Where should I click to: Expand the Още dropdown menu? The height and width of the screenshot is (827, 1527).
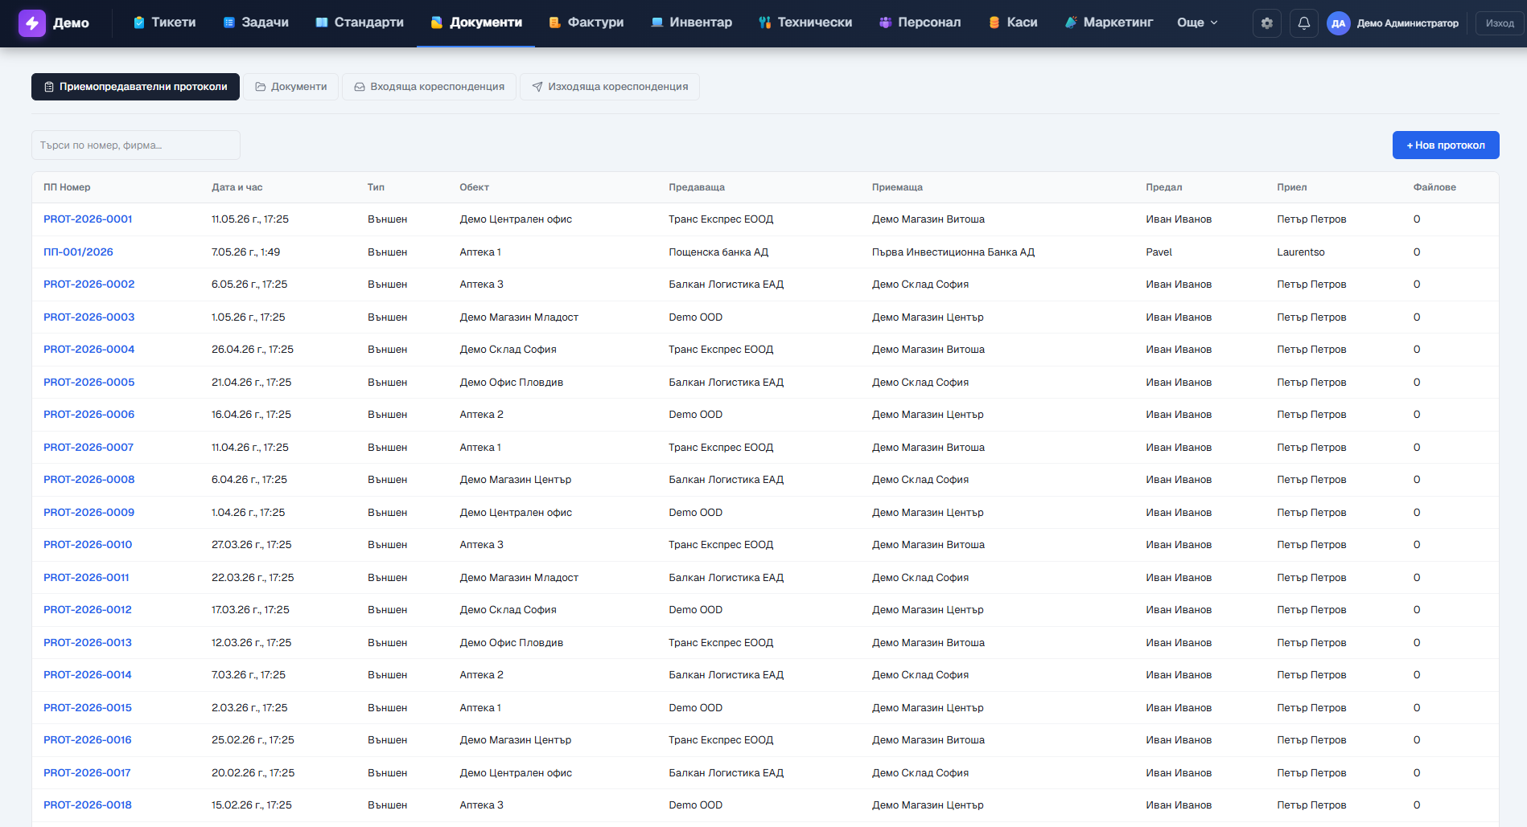1197,23
